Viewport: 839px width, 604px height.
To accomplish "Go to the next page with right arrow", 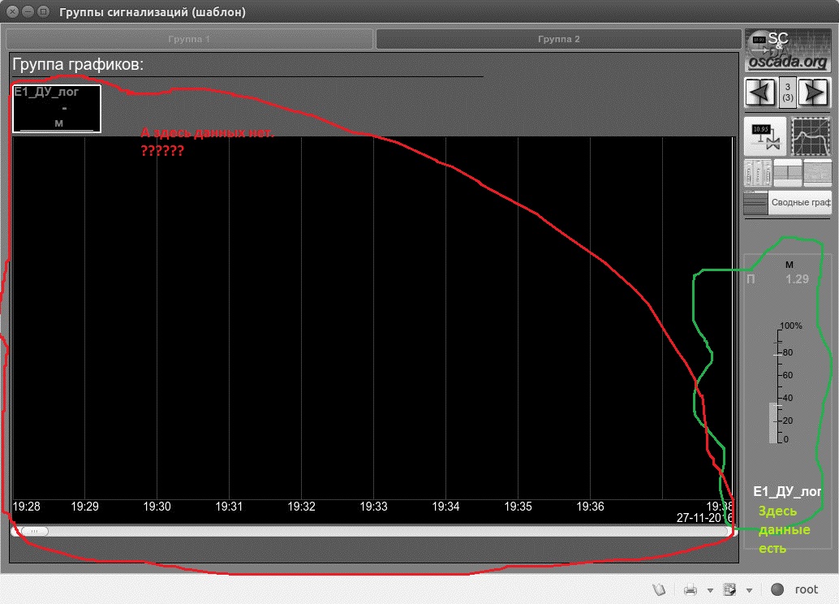I will pos(814,92).
